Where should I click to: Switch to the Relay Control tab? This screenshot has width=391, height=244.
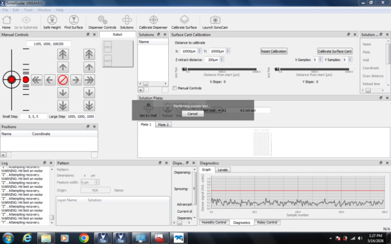pyautogui.click(x=267, y=223)
